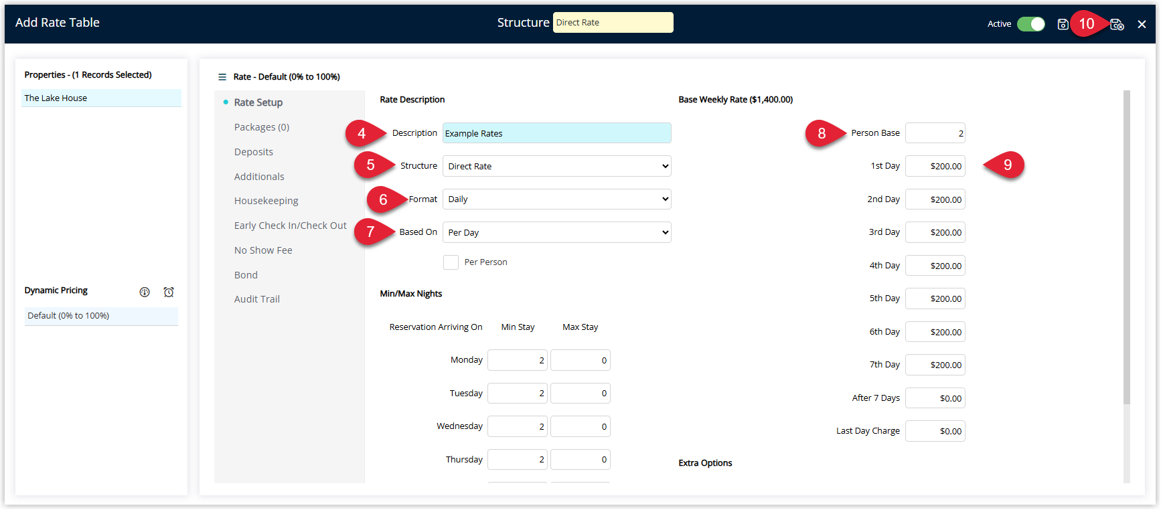1161x510 pixels.
Task: Click Thursday Max Stay field
Action: click(x=580, y=459)
